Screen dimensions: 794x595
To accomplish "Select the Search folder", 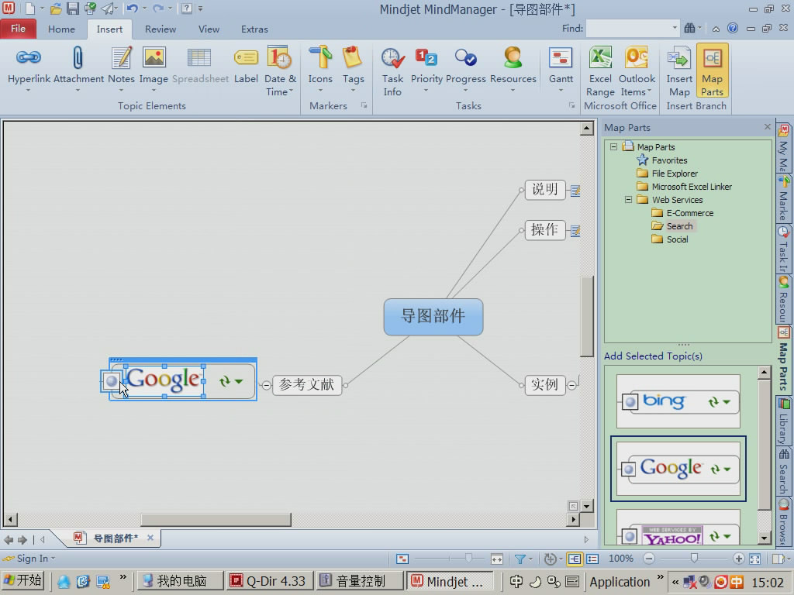I will 679,226.
